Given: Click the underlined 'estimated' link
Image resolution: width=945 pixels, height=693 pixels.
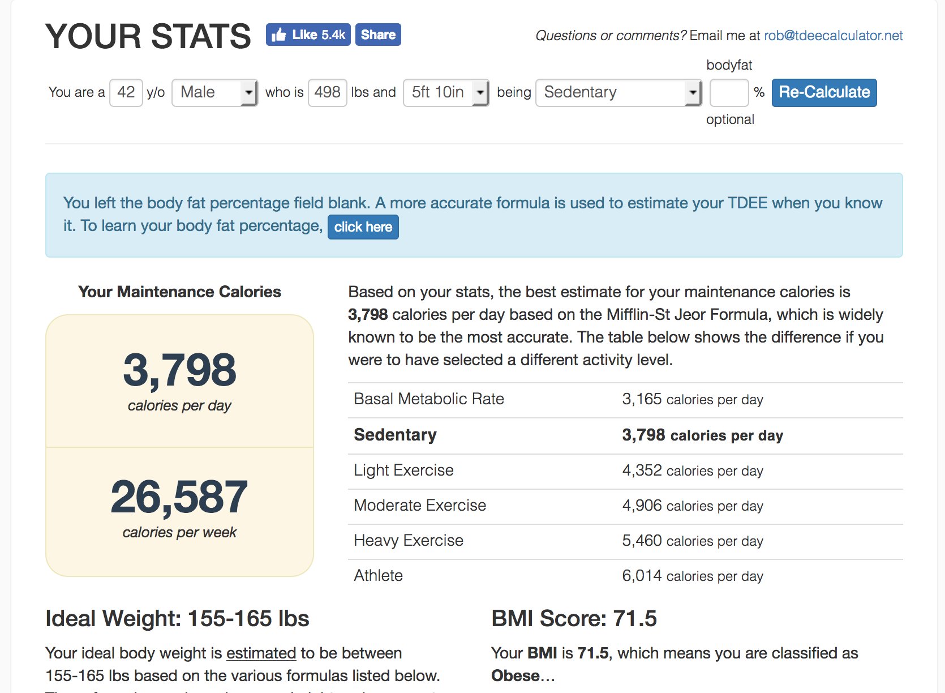Looking at the screenshot, I should point(261,653).
